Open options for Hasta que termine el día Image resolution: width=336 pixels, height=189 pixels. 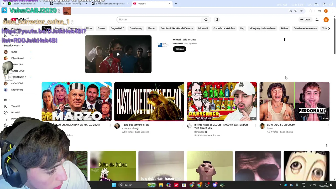point(183,125)
